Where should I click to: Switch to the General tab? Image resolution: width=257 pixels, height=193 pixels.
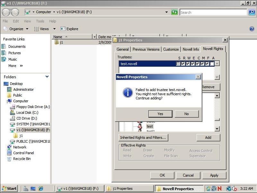click(x=122, y=49)
